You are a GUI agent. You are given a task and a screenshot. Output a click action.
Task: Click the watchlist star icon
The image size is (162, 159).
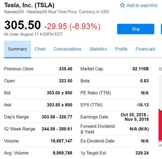[x=122, y=5]
